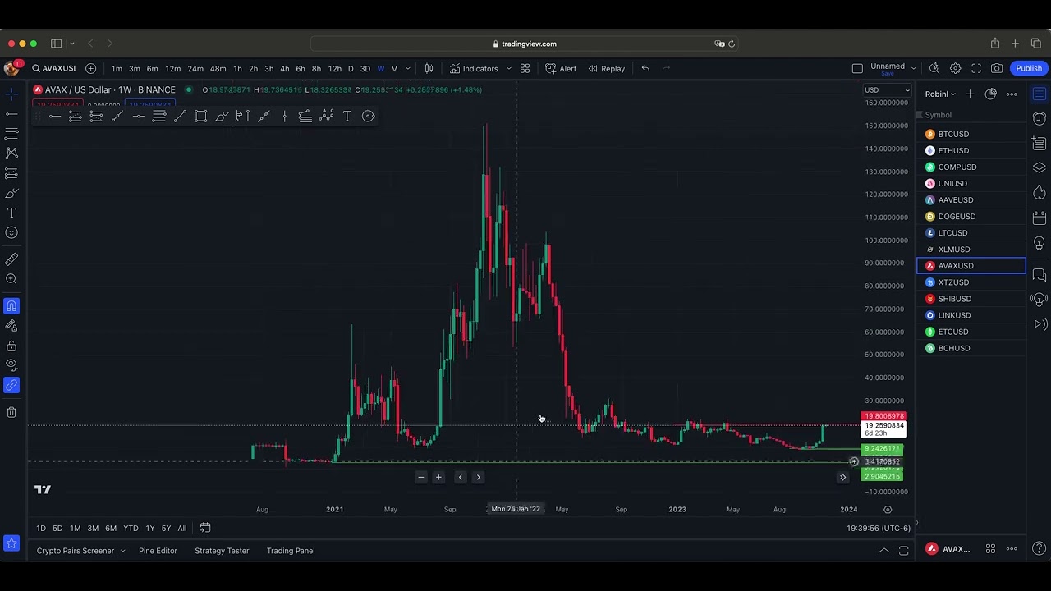This screenshot has width=1051, height=591.
Task: Toggle hide all drawings eye icon
Action: (x=11, y=364)
